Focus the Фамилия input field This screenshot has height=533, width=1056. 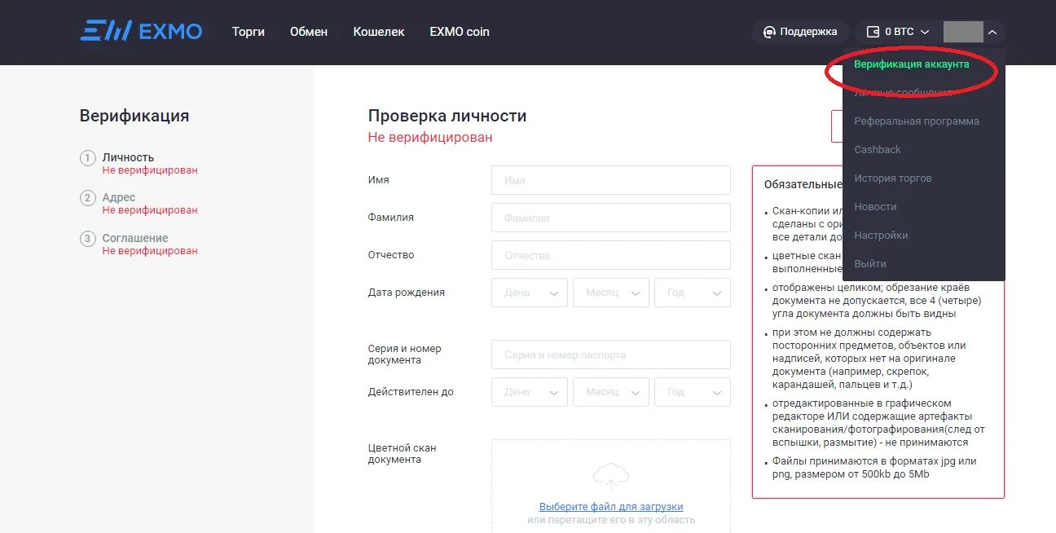tap(611, 218)
